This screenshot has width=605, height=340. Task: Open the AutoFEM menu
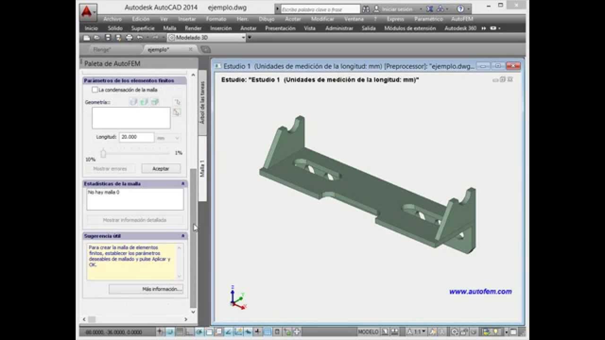462,19
